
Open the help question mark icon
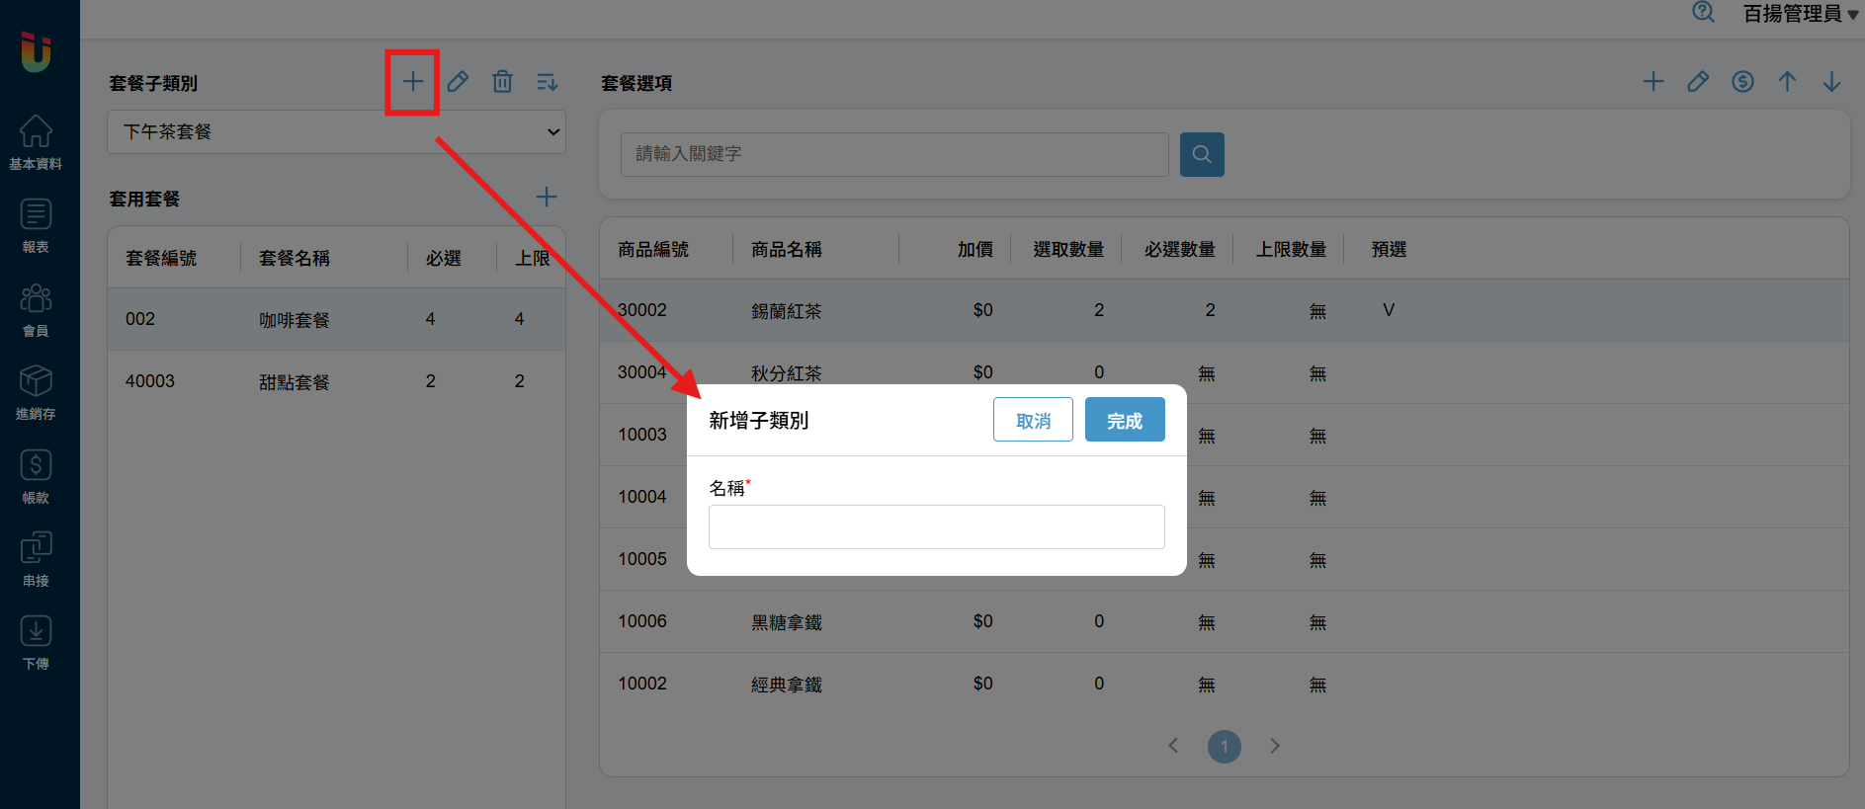point(1703,12)
